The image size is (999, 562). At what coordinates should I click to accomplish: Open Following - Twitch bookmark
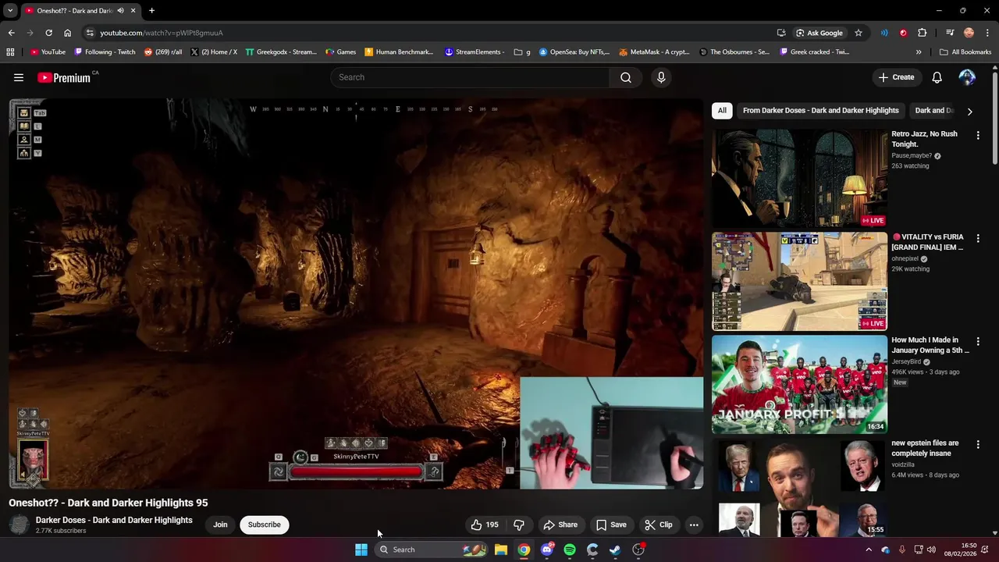tap(105, 52)
